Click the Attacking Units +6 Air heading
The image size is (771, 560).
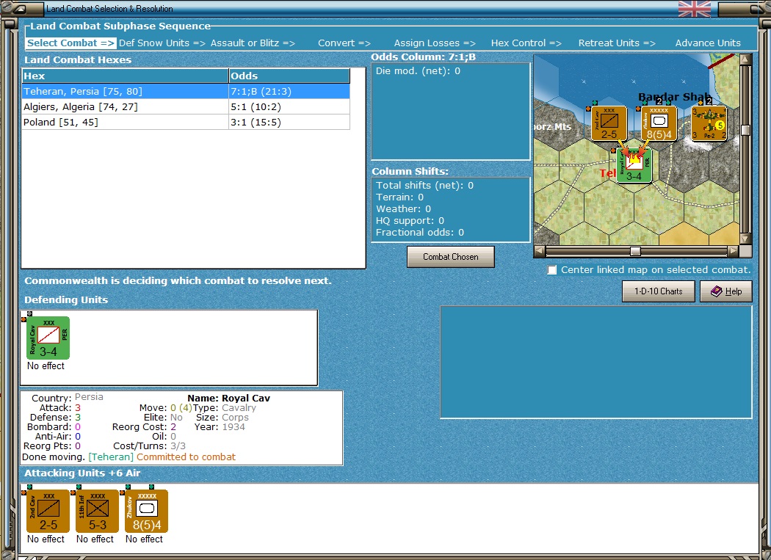82,473
